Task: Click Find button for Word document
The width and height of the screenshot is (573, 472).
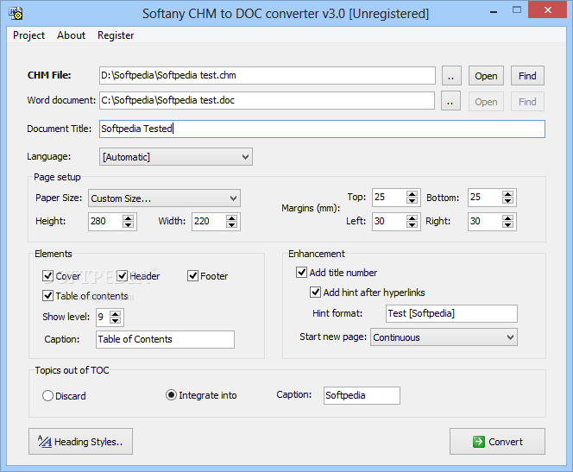Action: [527, 101]
